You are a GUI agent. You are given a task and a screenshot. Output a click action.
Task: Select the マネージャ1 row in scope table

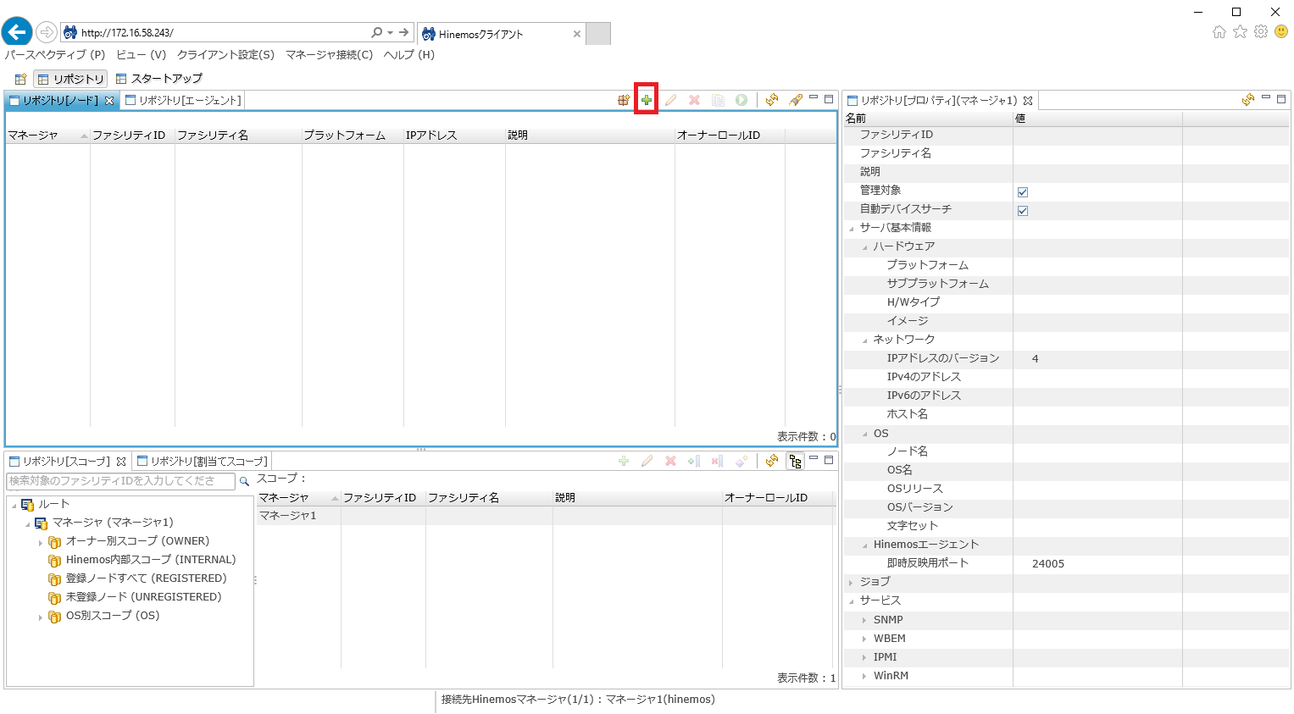click(546, 516)
